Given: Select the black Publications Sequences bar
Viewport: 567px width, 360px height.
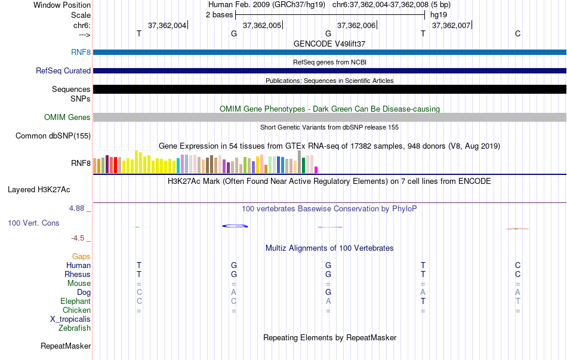Looking at the screenshot, I should (x=330, y=90).
